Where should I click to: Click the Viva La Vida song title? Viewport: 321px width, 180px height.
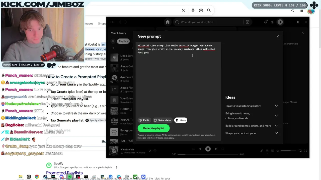point(127,149)
